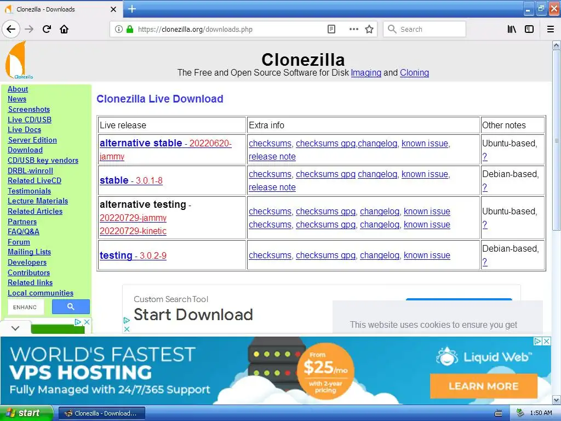This screenshot has height=421, width=561.
Task: Open checksums link in stable row
Action: point(270,174)
